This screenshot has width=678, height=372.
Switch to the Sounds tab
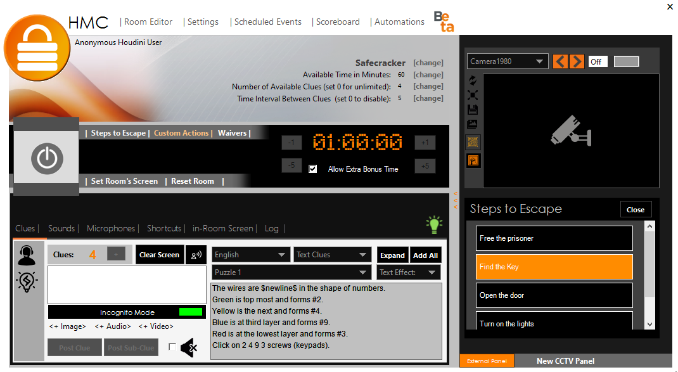click(x=61, y=228)
